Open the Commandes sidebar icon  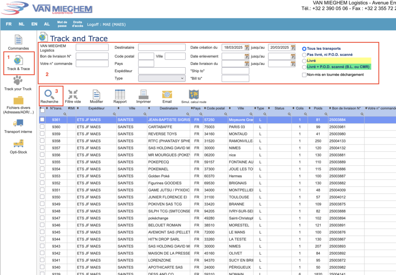19,40
